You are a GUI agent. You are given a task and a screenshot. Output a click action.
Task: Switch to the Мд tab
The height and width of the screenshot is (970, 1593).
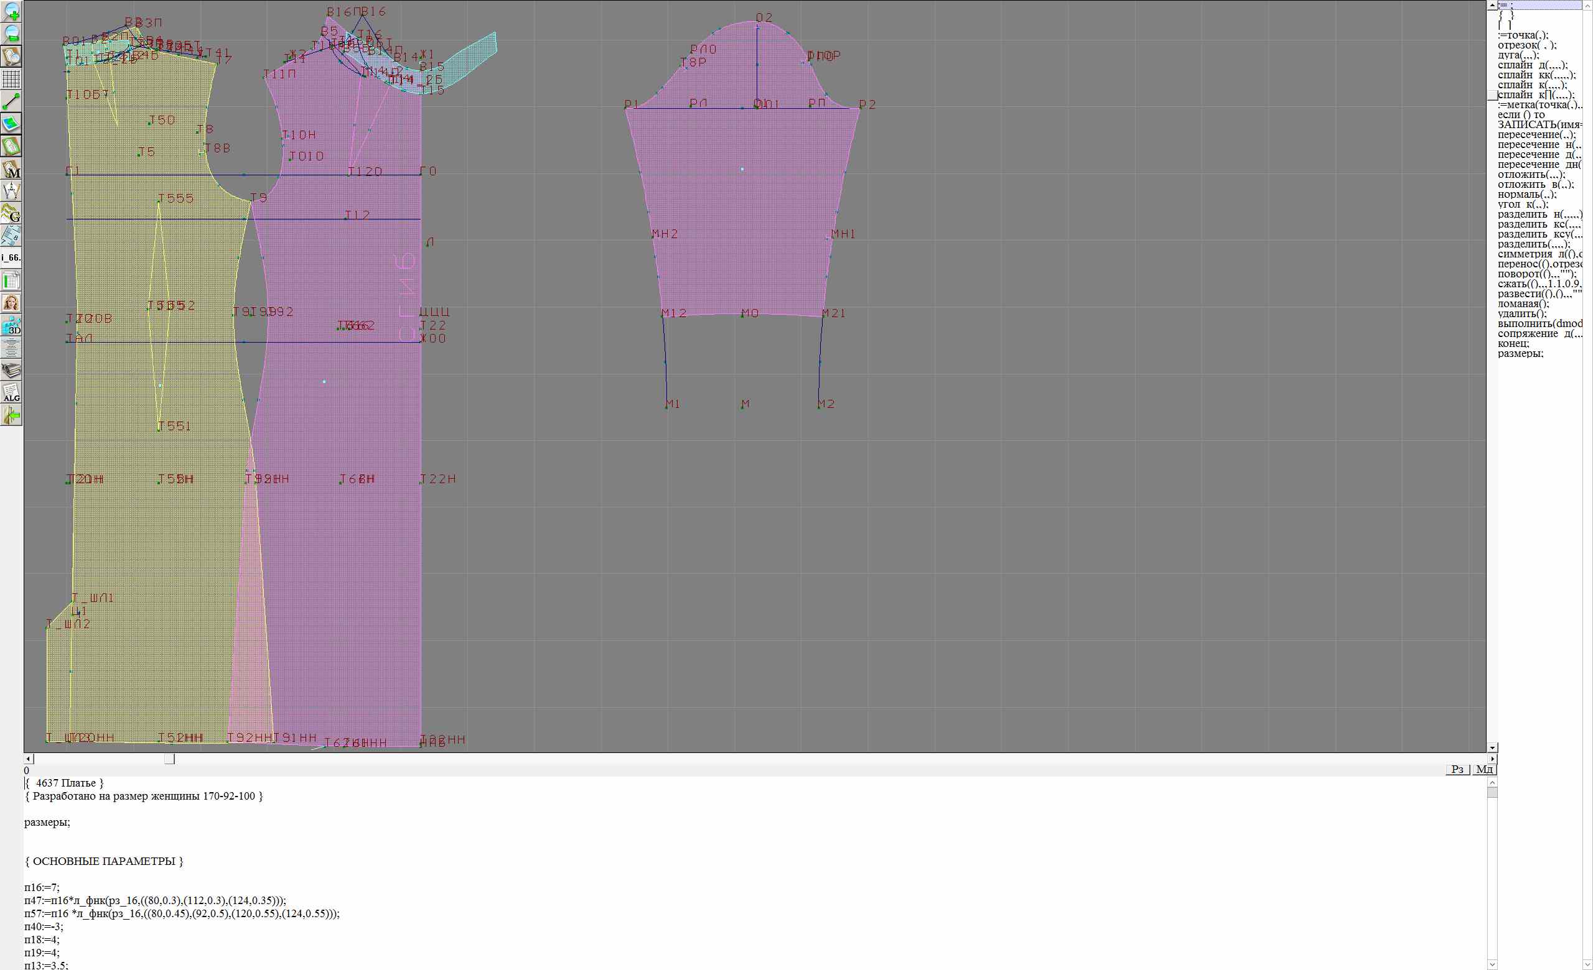click(1484, 769)
